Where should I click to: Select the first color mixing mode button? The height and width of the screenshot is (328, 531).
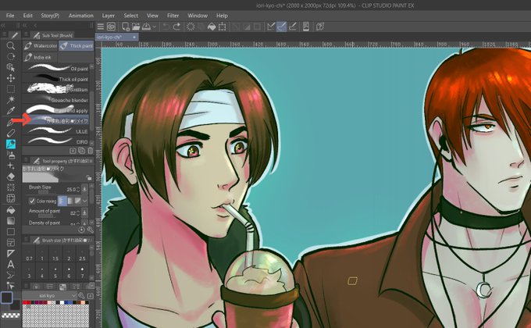(x=62, y=201)
